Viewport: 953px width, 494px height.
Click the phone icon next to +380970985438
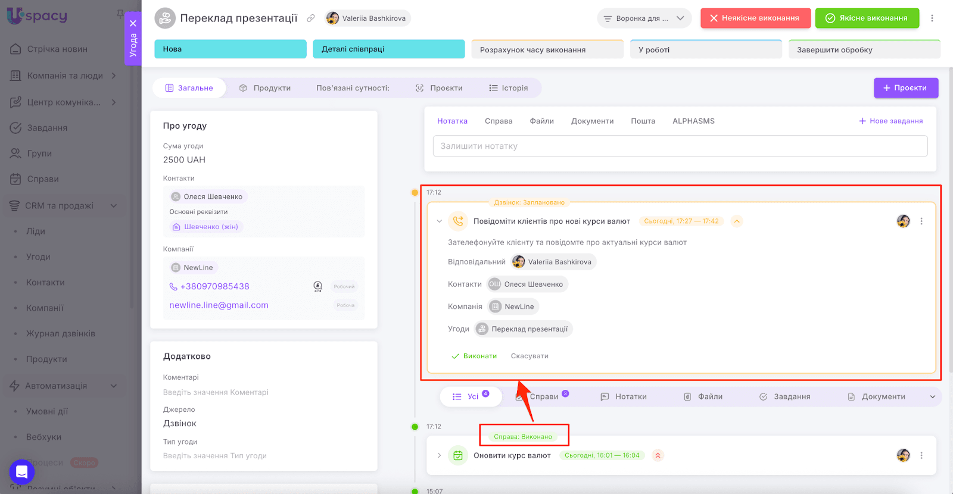click(173, 286)
